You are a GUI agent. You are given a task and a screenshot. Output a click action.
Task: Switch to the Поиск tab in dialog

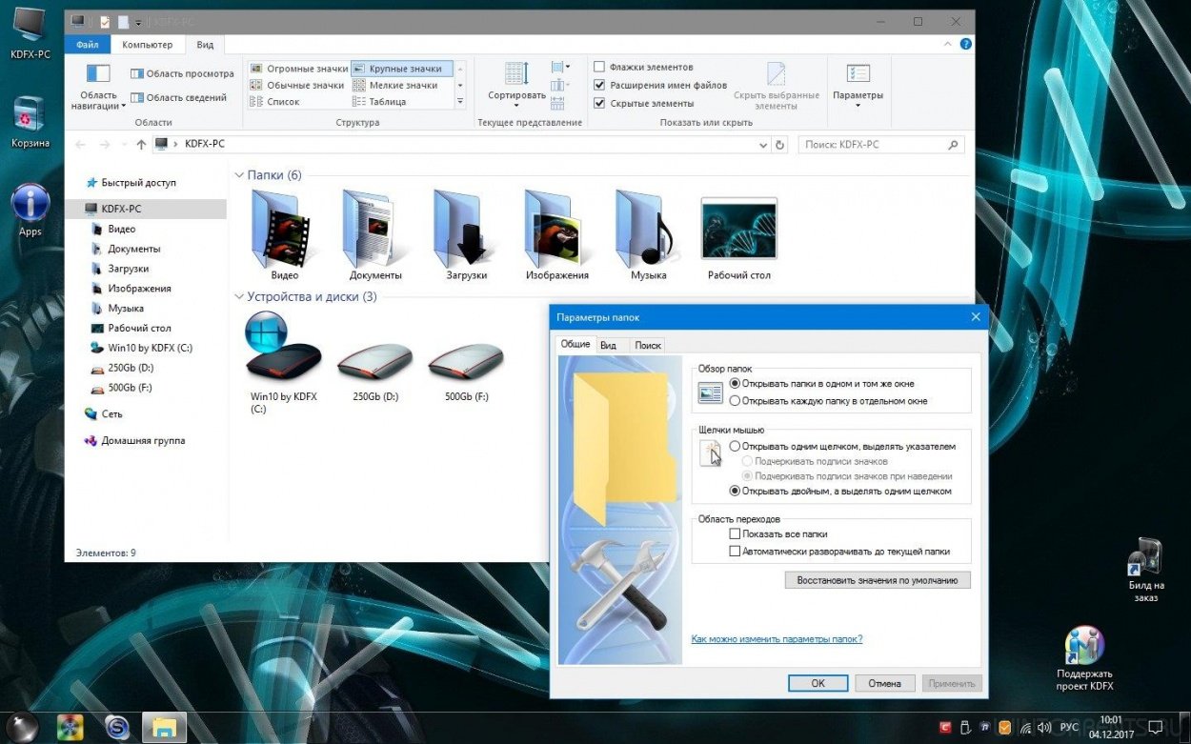click(648, 345)
